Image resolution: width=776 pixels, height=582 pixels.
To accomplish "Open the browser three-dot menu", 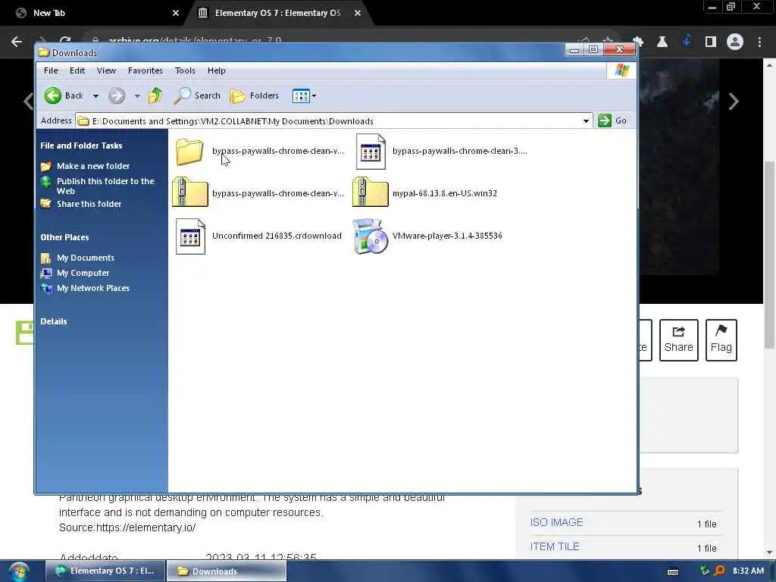I will pos(759,42).
